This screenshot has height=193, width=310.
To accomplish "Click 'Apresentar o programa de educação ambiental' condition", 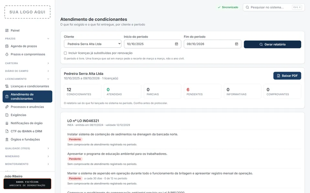I will 117,154.
